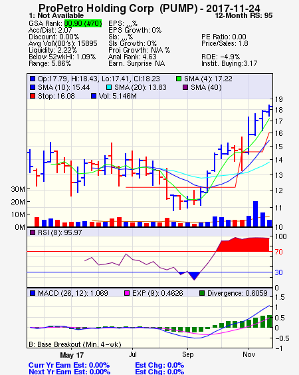Viewport: 299px width, 375px height.
Task: Click the 'ROE: -4.9%' text
Action: click(x=221, y=57)
